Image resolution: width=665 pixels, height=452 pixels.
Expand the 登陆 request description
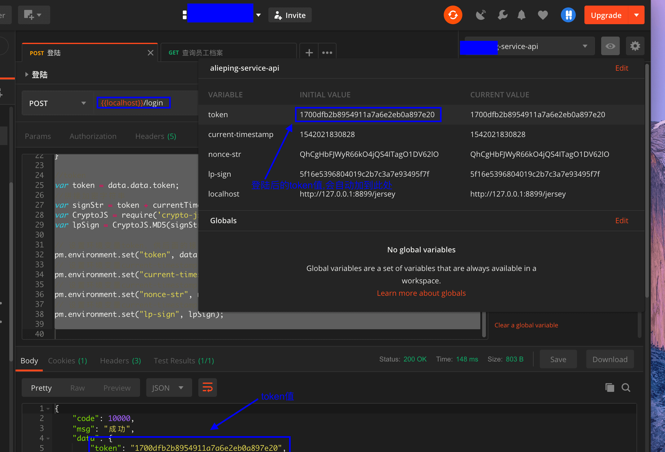click(27, 74)
